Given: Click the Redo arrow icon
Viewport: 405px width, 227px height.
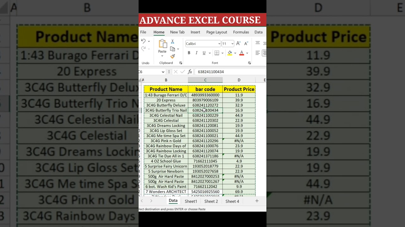Looking at the screenshot, I should pyautogui.click(x=143, y=49).
